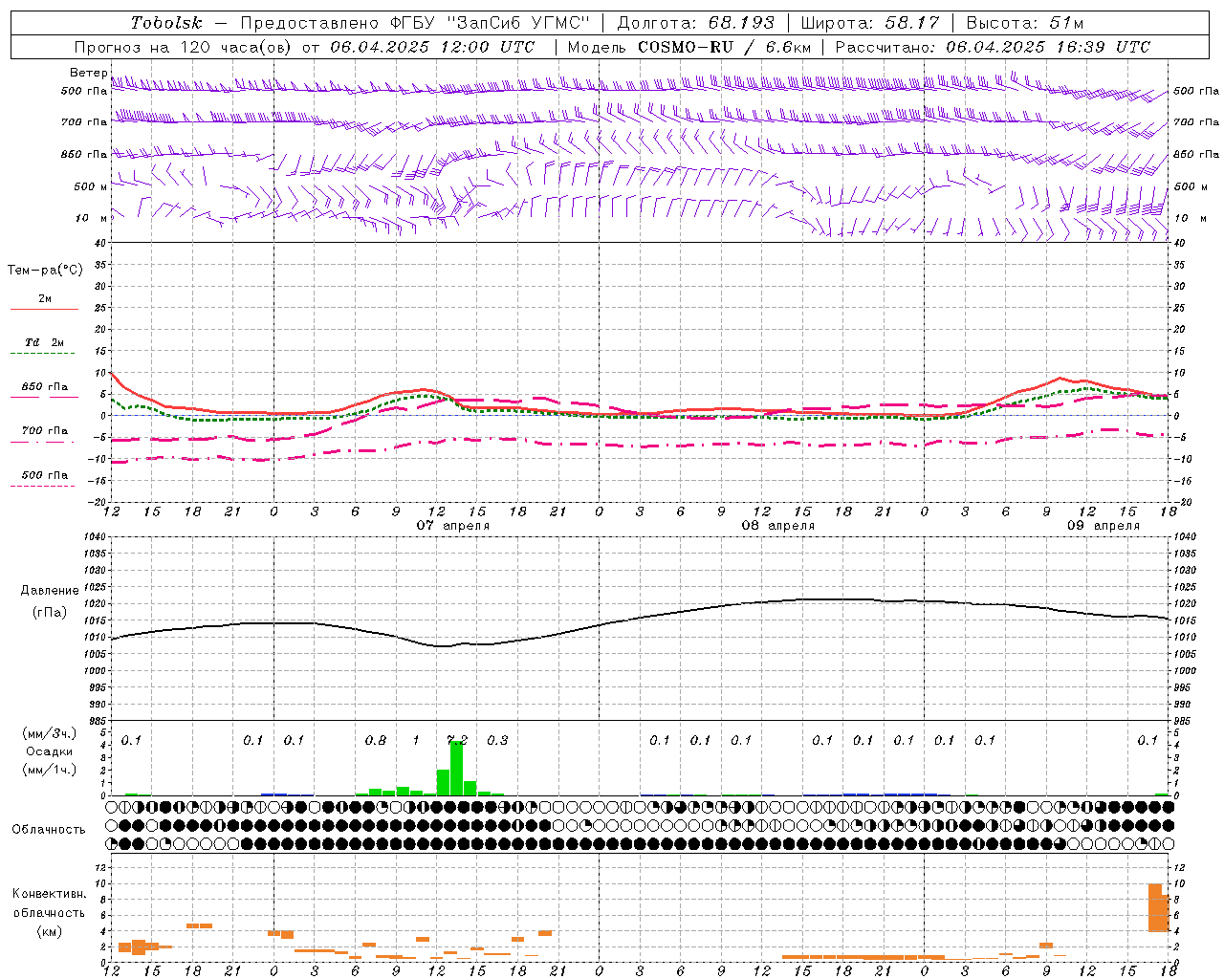This screenshot has height=979, width=1224.
Task: Click the "Облачность" cloud cover label
Action: pyautogui.click(x=49, y=830)
